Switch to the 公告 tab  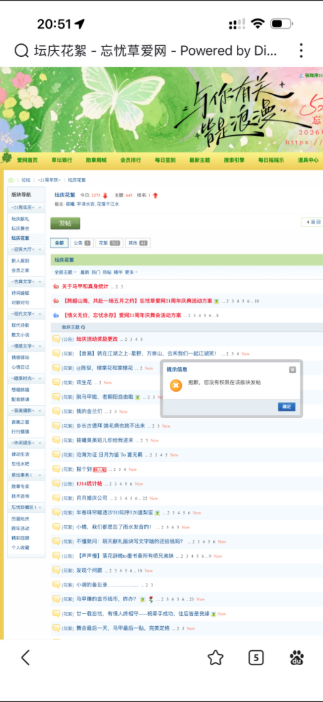(82, 243)
